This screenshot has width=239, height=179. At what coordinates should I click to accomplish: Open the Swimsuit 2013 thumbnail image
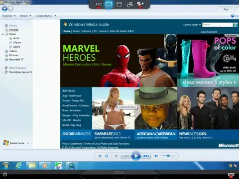click(114, 108)
